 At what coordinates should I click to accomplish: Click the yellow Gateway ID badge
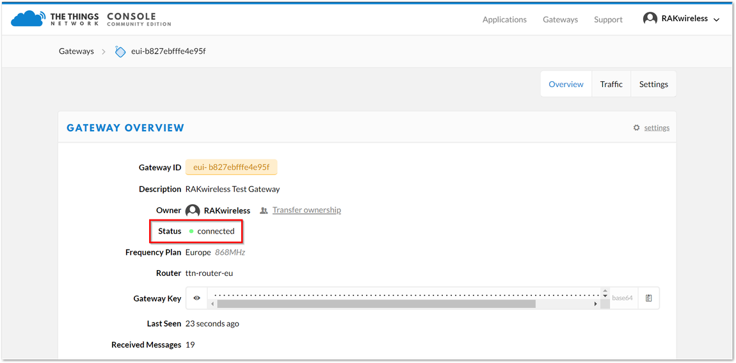(232, 166)
